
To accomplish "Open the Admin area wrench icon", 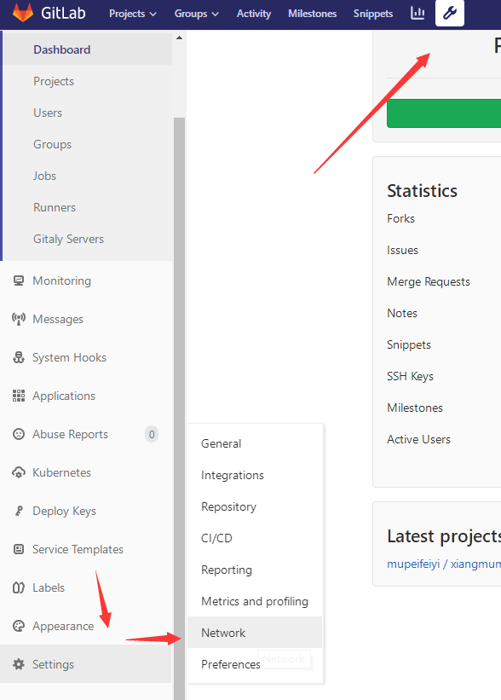I will pos(450,13).
